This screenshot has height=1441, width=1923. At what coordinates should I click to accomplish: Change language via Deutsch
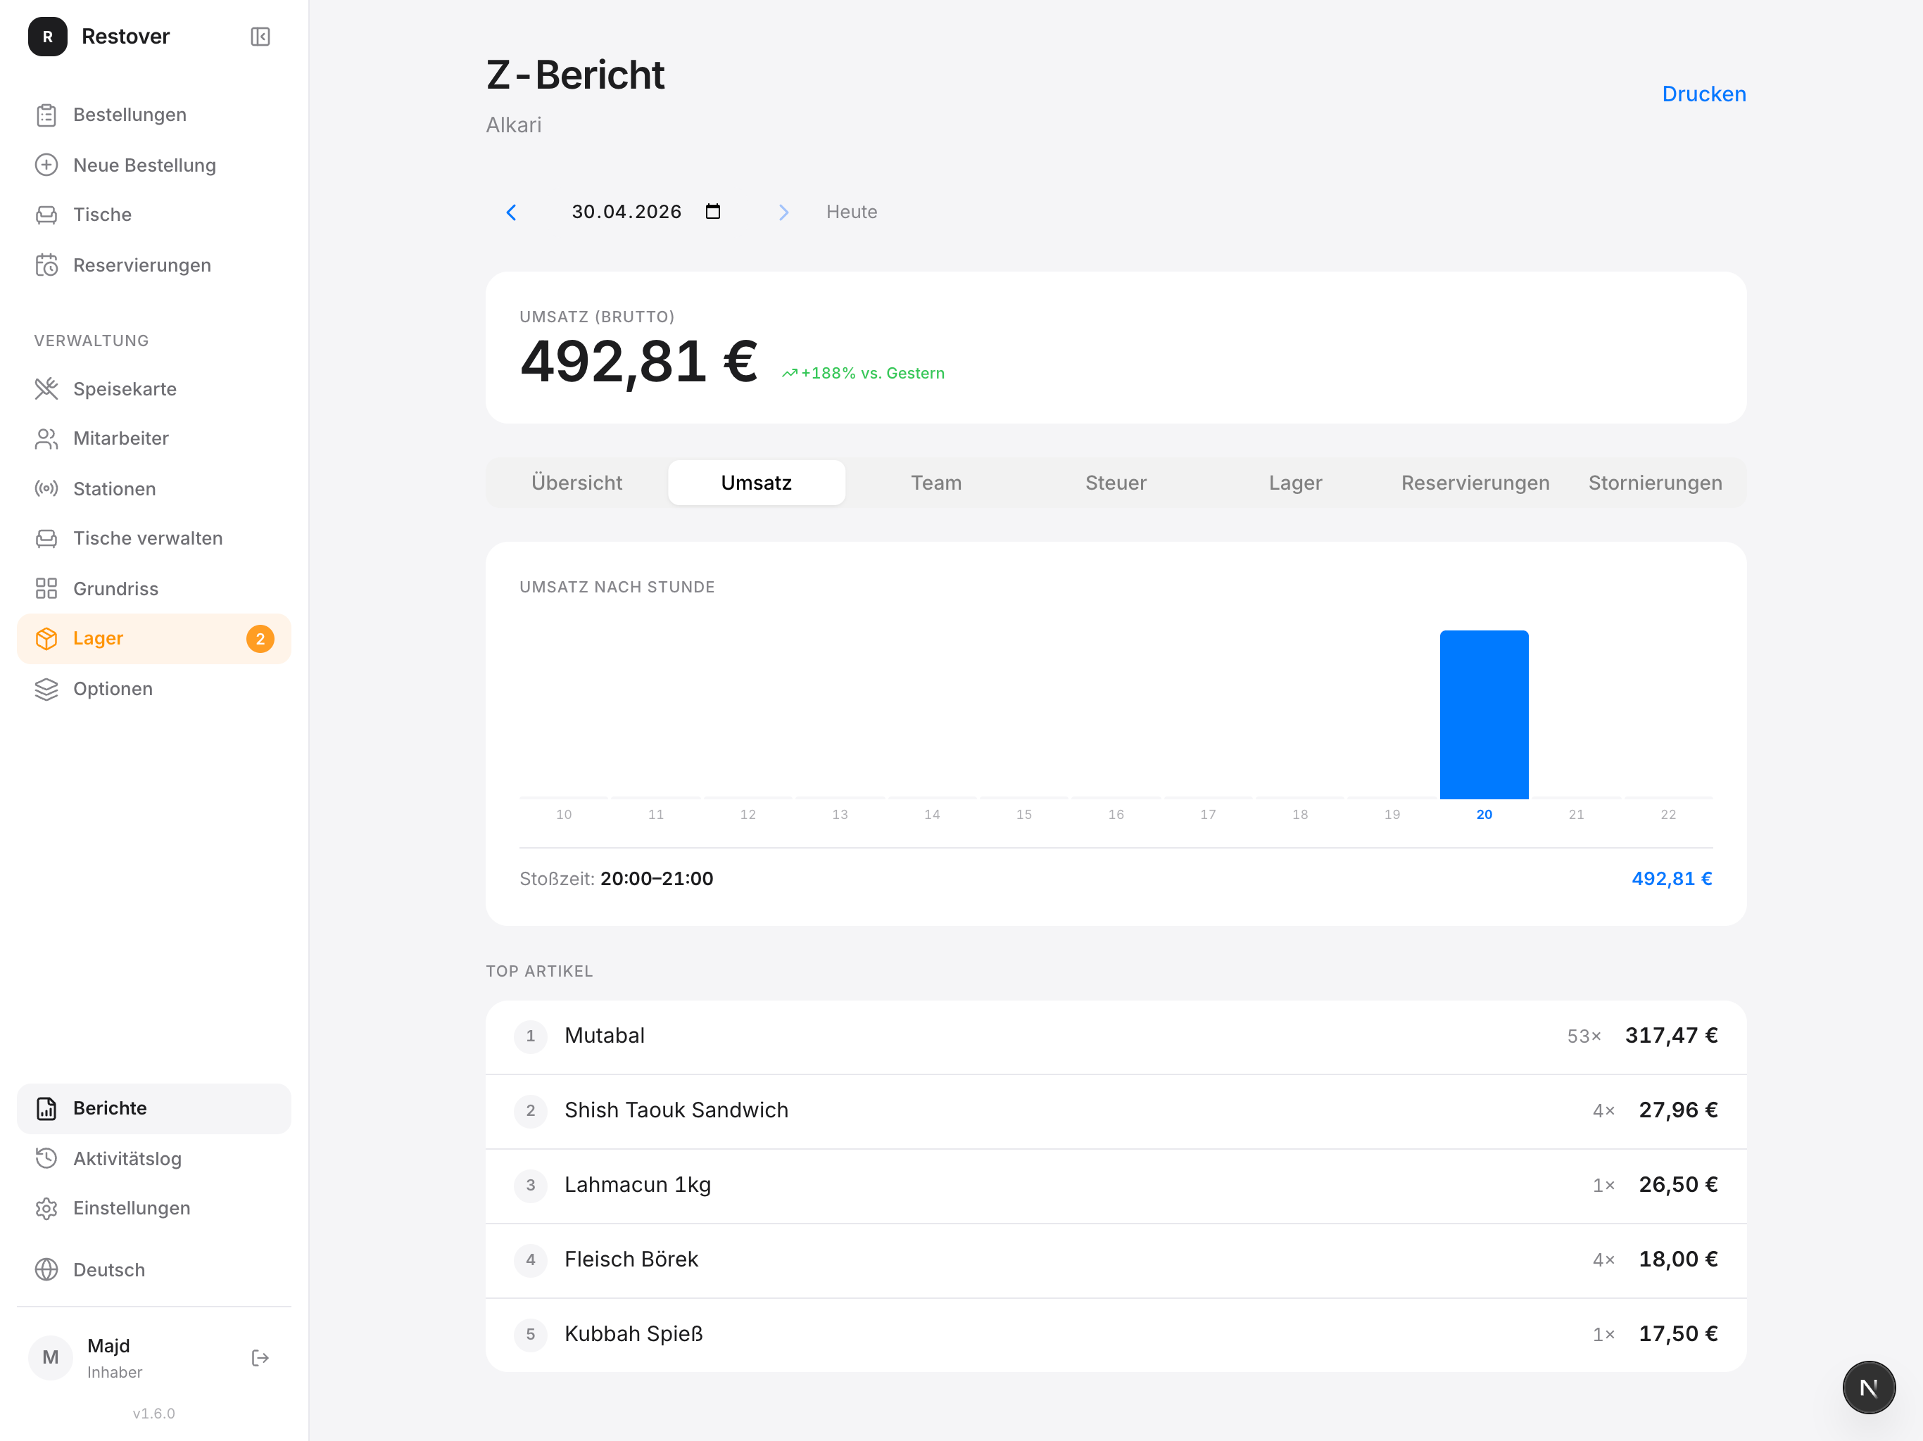(x=154, y=1270)
